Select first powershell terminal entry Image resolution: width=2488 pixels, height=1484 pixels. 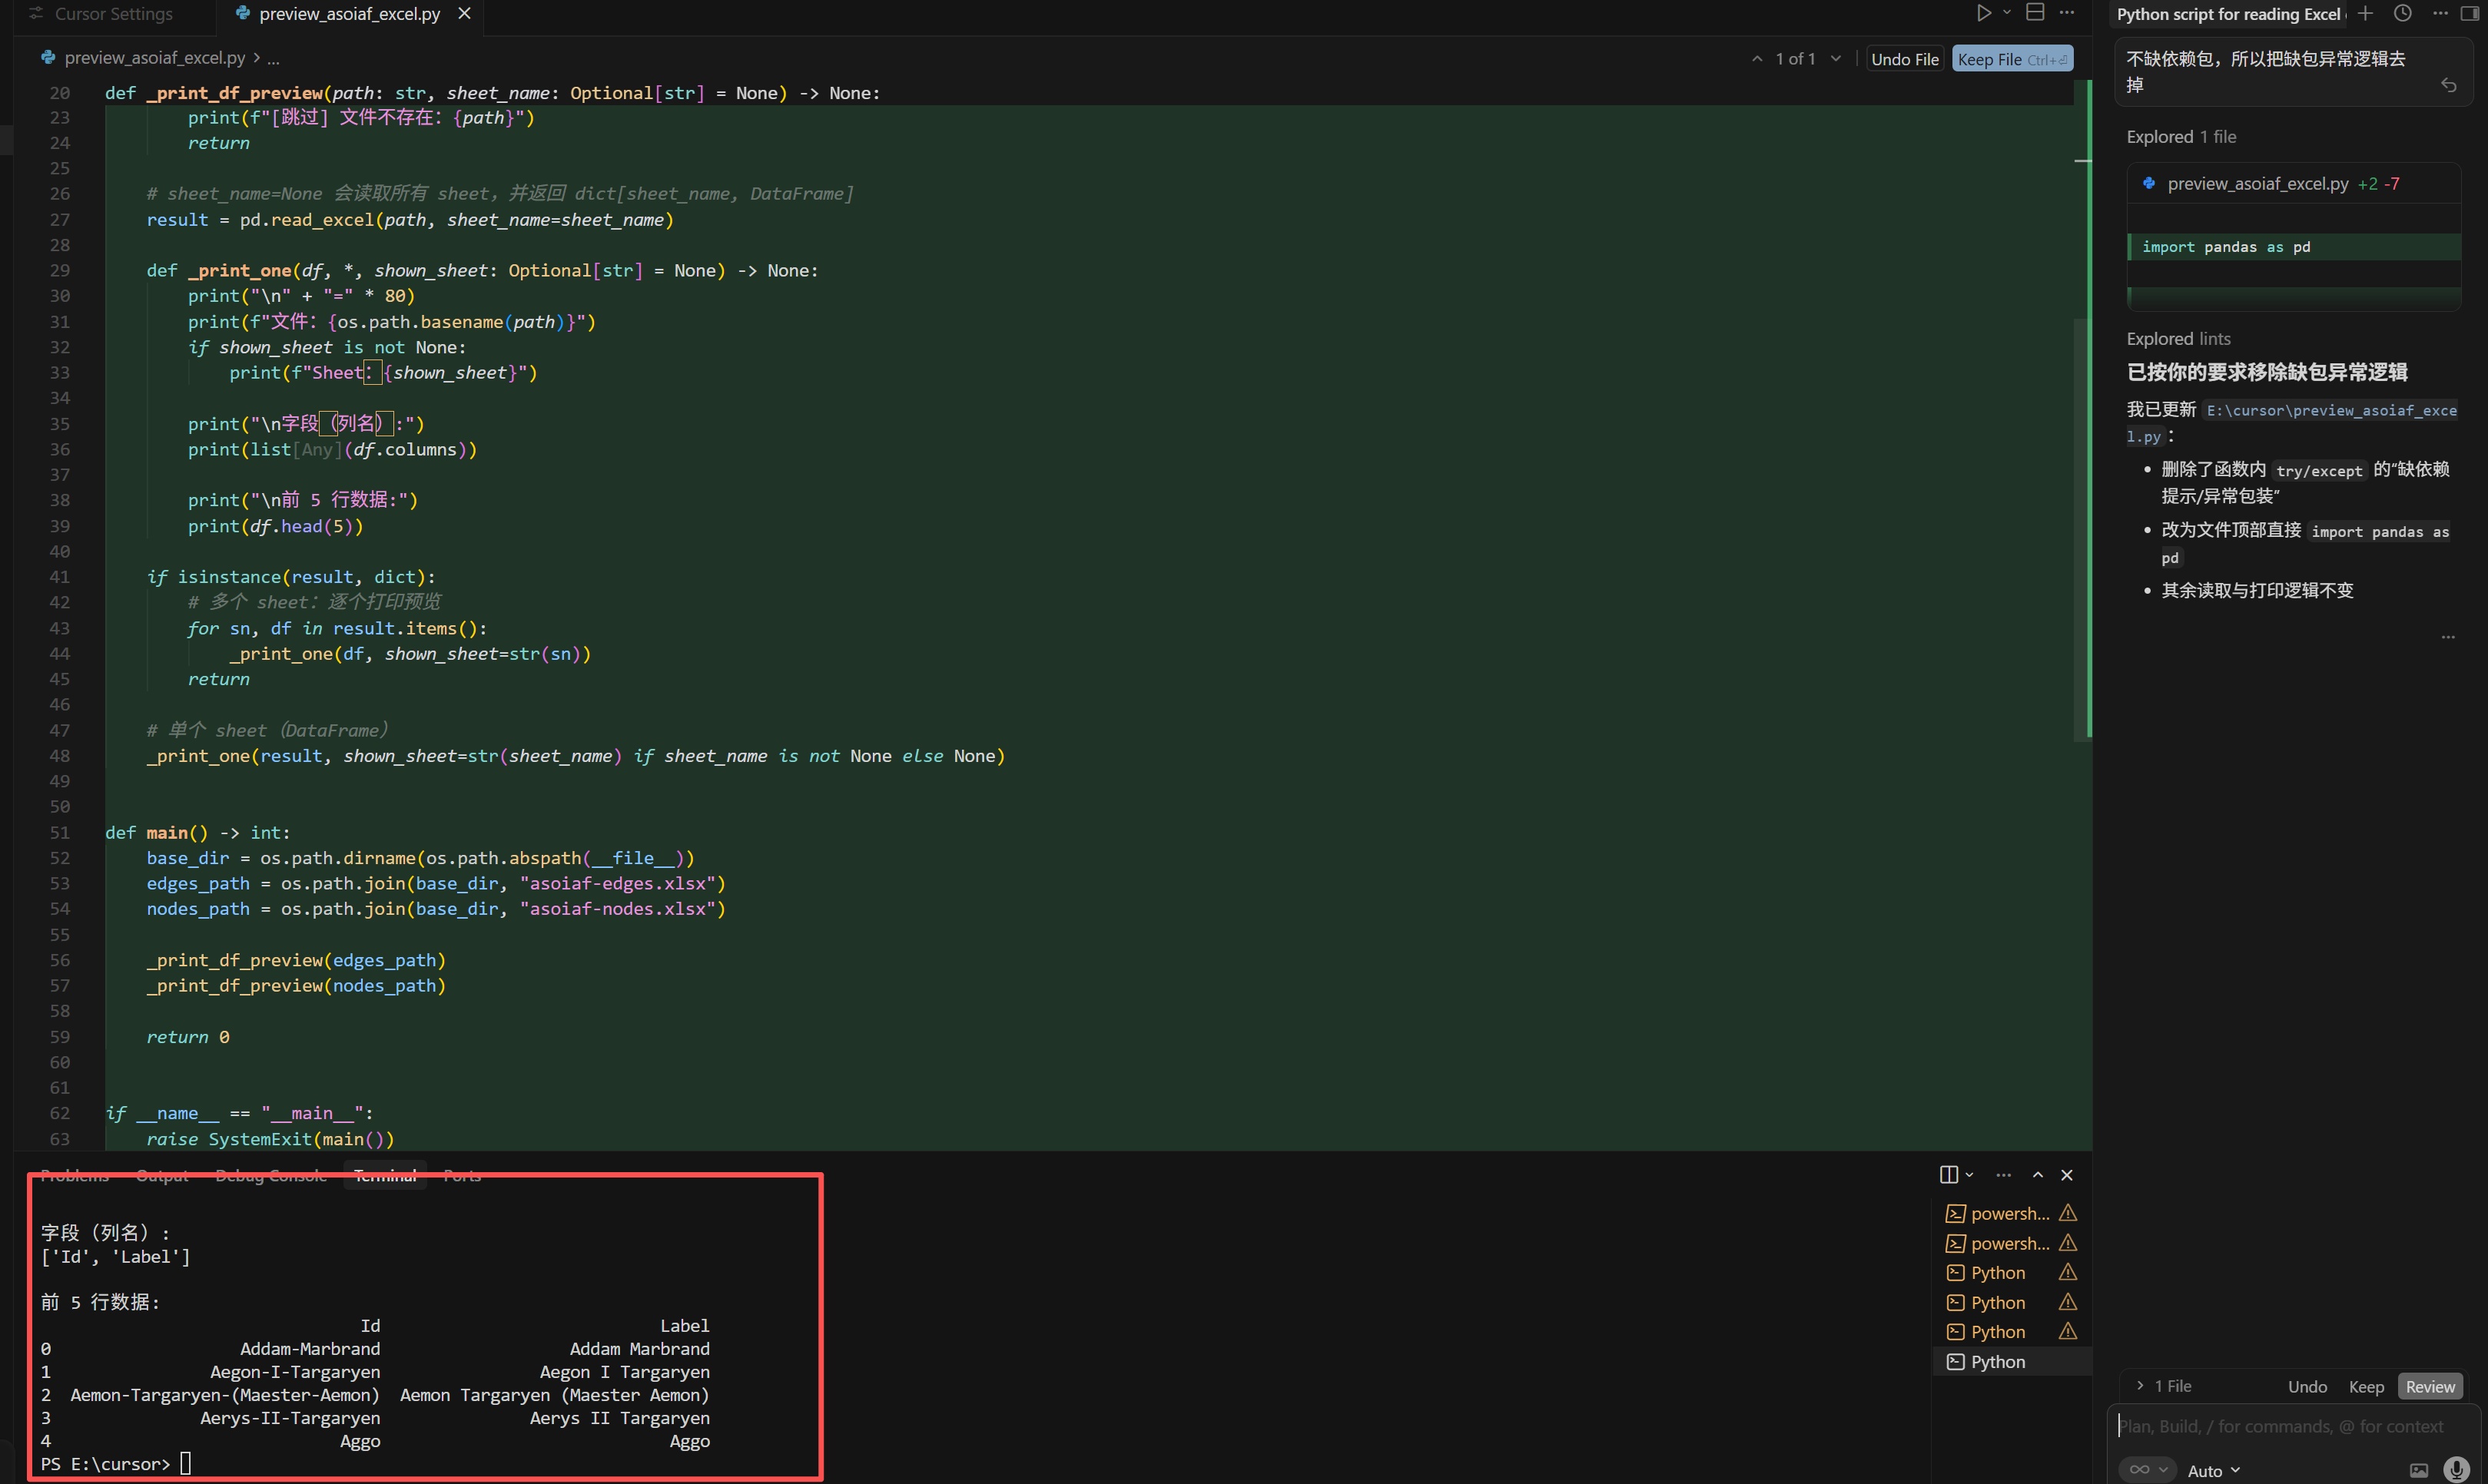[x=2011, y=1213]
